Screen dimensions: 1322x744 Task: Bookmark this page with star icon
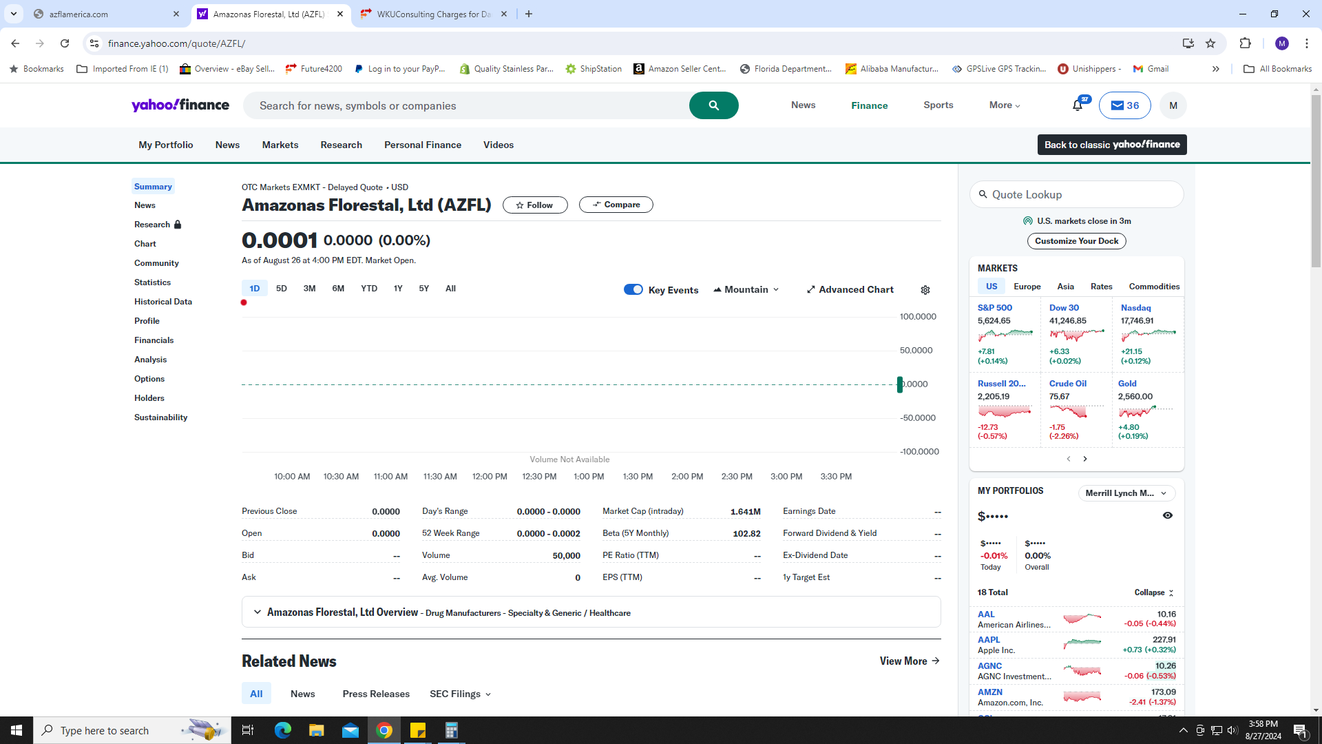point(1210,43)
